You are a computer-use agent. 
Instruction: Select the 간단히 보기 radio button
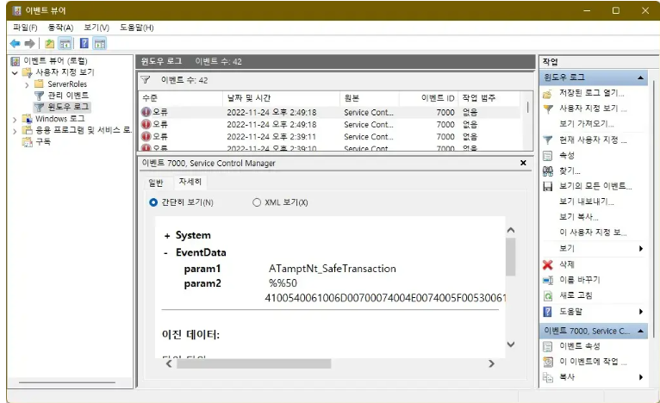pyautogui.click(x=154, y=202)
